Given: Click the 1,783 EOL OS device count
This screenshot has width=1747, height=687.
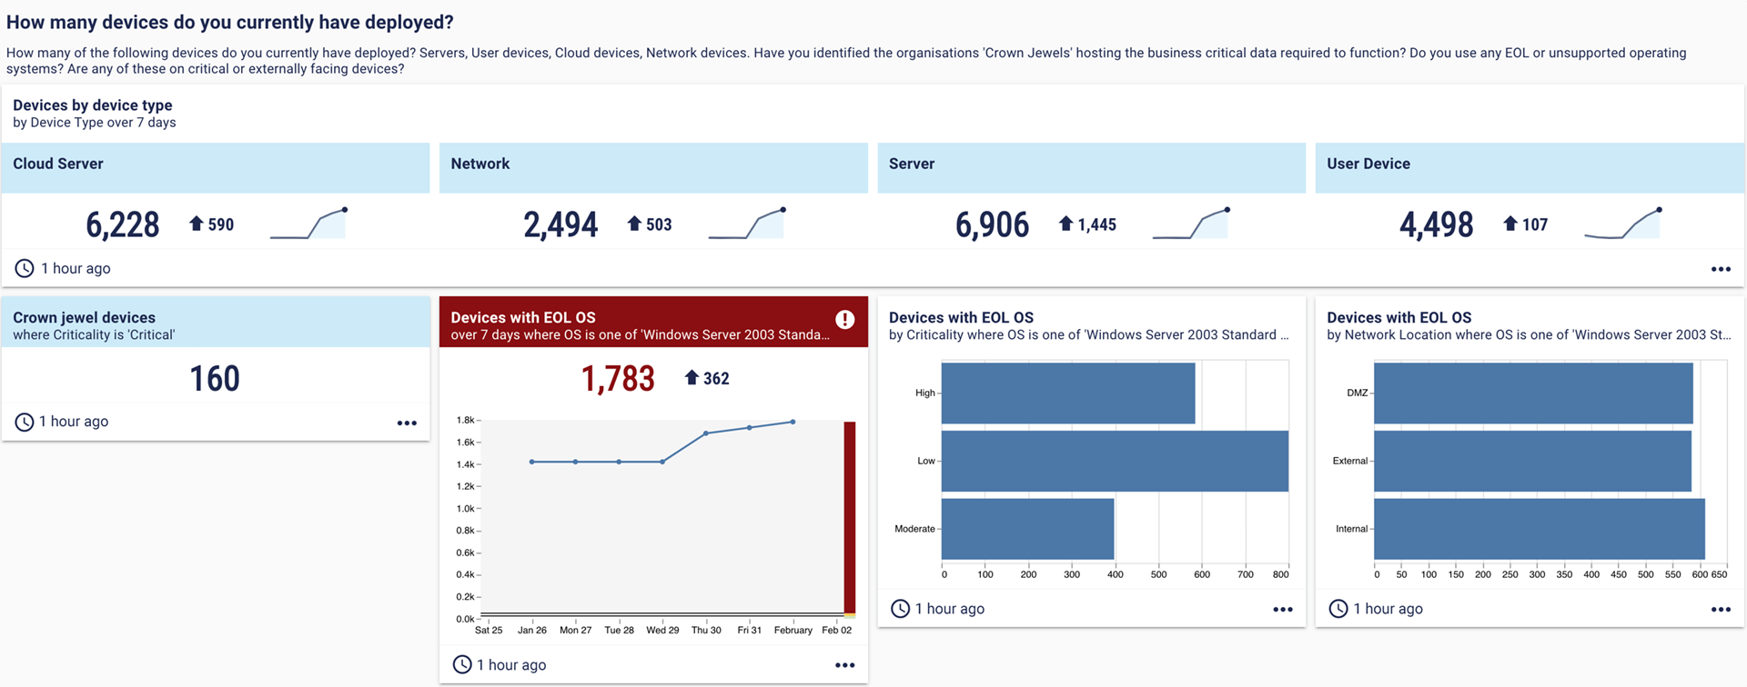Looking at the screenshot, I should click(x=618, y=379).
